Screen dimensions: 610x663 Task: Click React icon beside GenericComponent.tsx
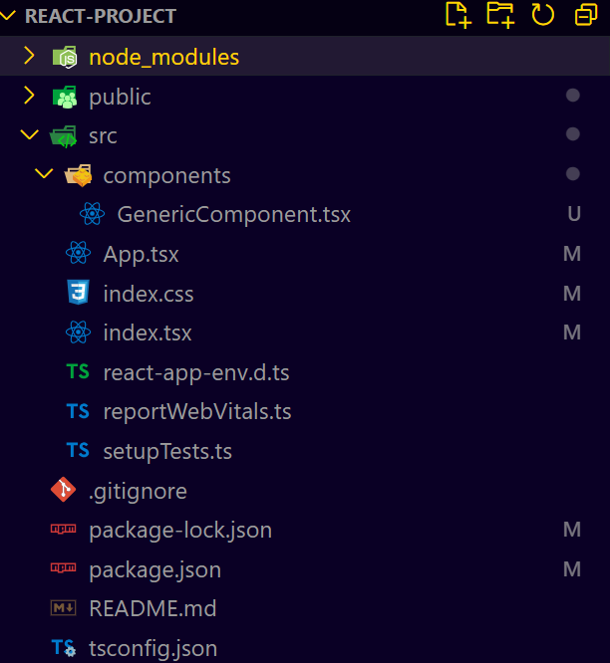pos(93,213)
